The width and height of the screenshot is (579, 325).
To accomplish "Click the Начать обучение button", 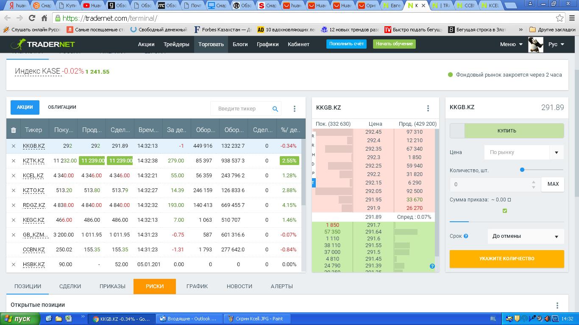I will (x=394, y=44).
